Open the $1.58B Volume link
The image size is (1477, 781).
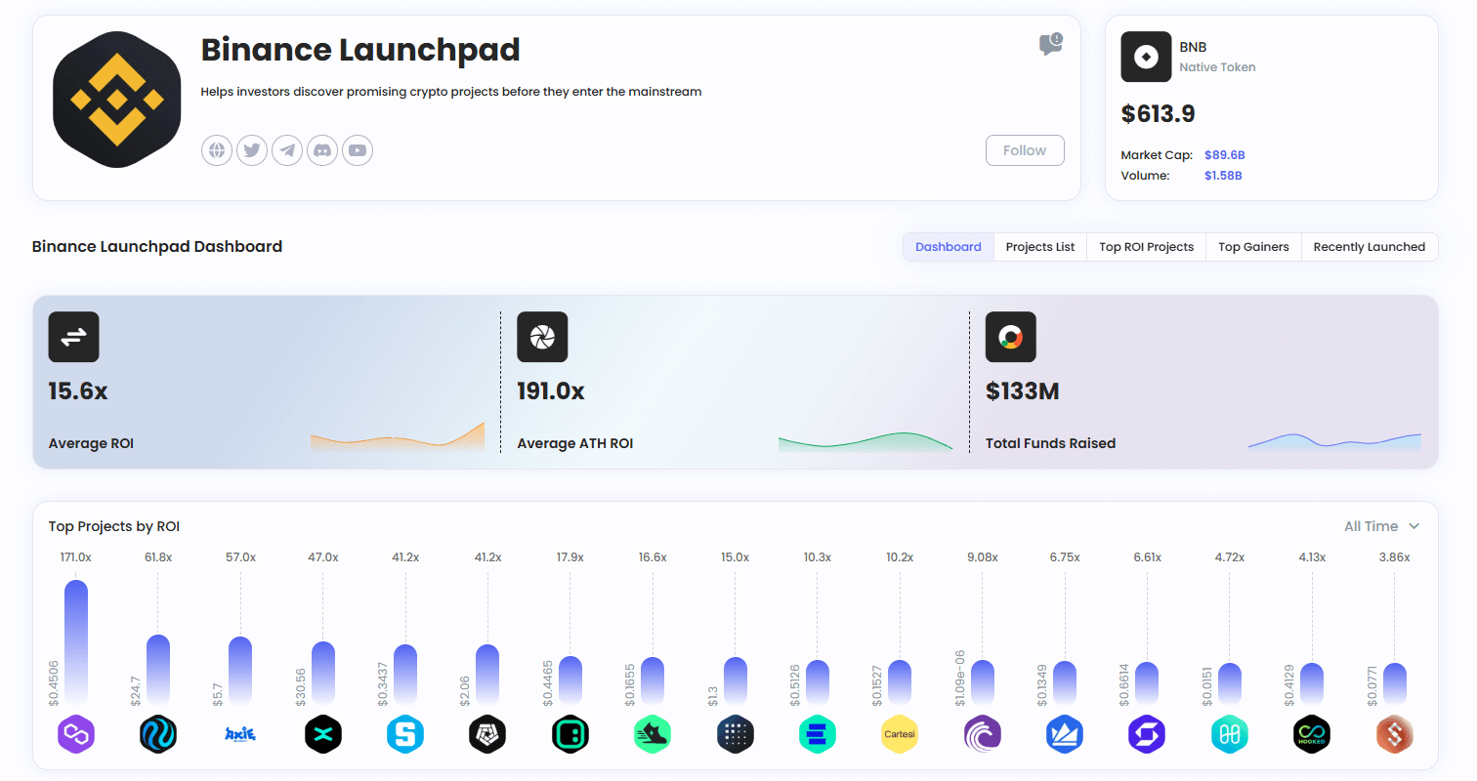[x=1223, y=175]
